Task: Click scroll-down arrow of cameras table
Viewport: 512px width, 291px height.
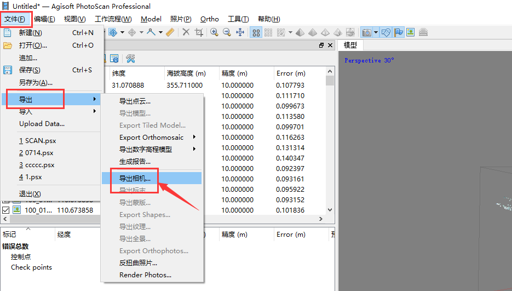Action: pos(330,210)
